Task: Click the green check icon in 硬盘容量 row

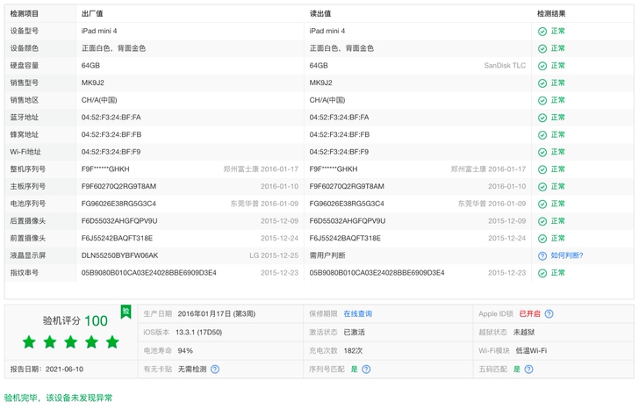Action: (542, 66)
